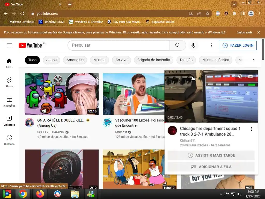
Task: Dismiss the Chrome update info bar
Action: (259, 32)
